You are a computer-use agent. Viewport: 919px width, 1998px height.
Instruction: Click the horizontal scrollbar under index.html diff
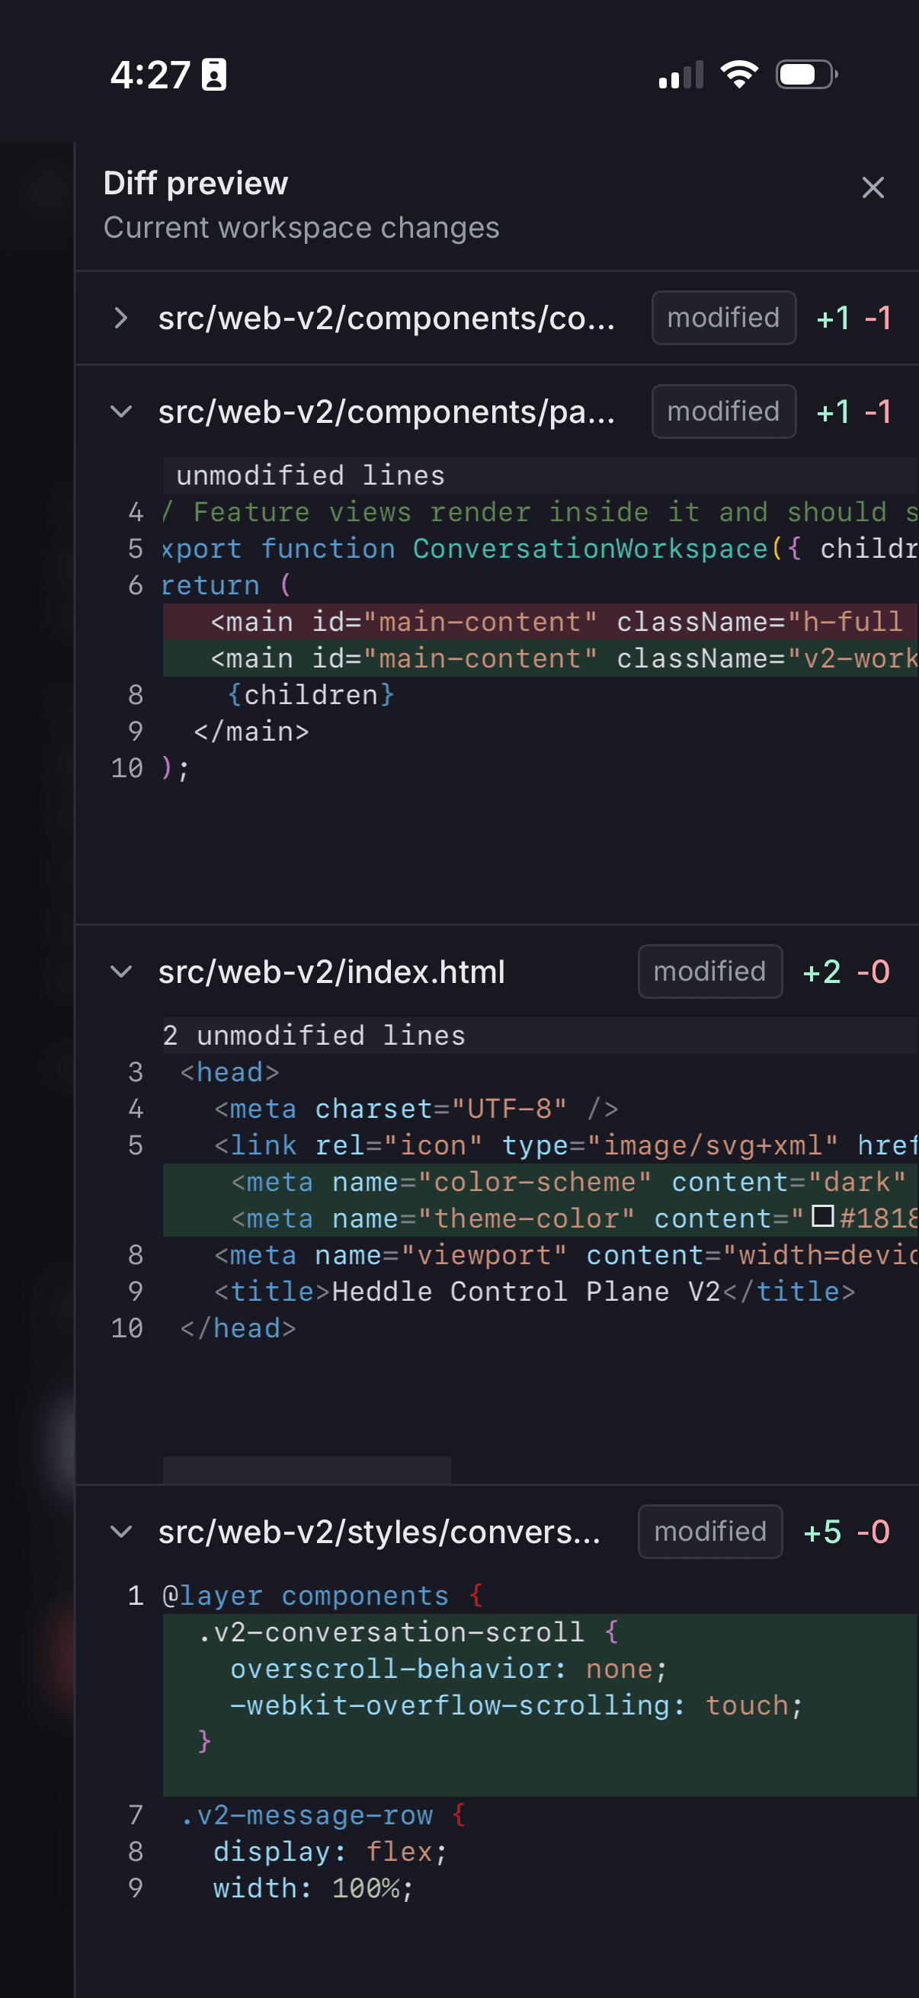point(306,1469)
